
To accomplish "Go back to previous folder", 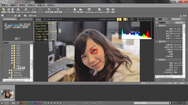I will coord(9,16).
